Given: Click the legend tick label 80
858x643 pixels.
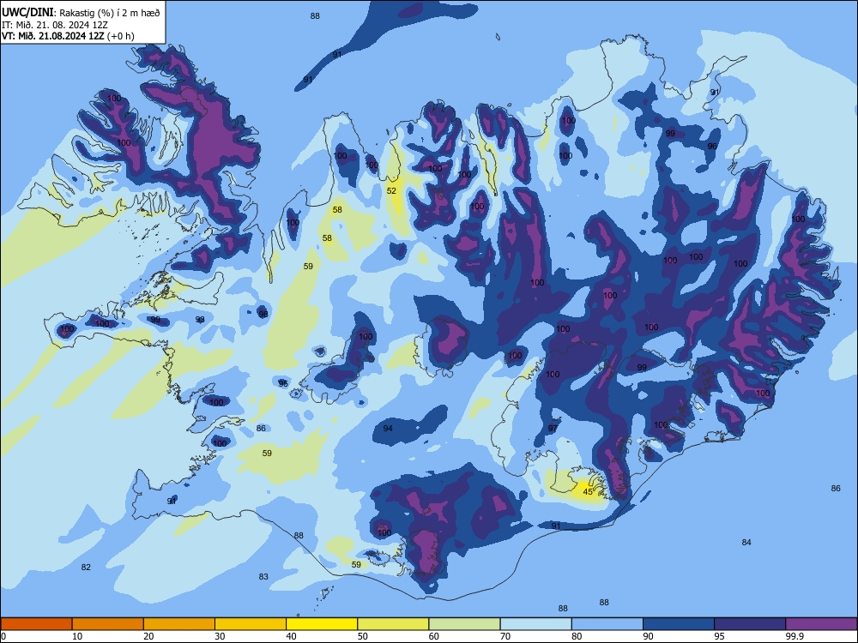Looking at the screenshot, I should point(577,636).
